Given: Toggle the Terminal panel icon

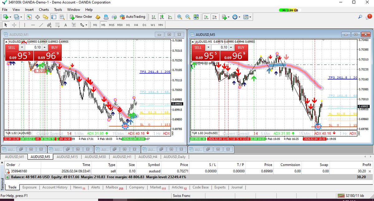Looking at the screenshot, I should pos(54,17).
